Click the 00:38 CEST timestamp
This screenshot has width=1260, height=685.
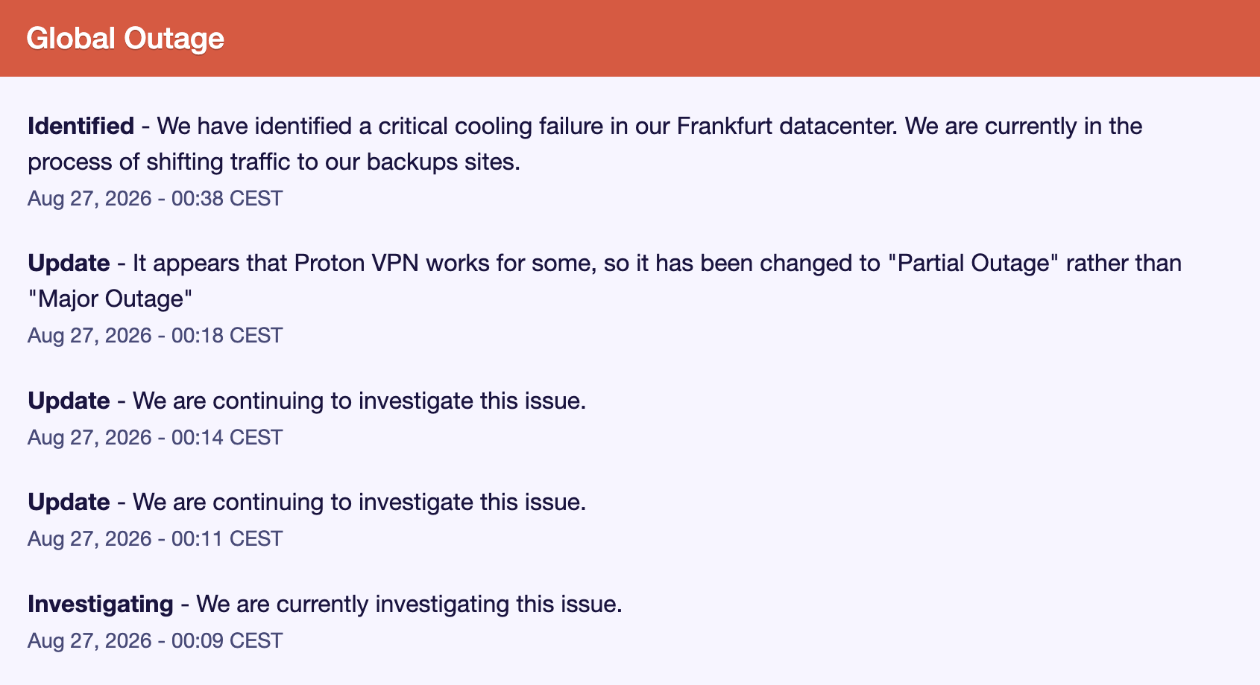[x=155, y=198]
